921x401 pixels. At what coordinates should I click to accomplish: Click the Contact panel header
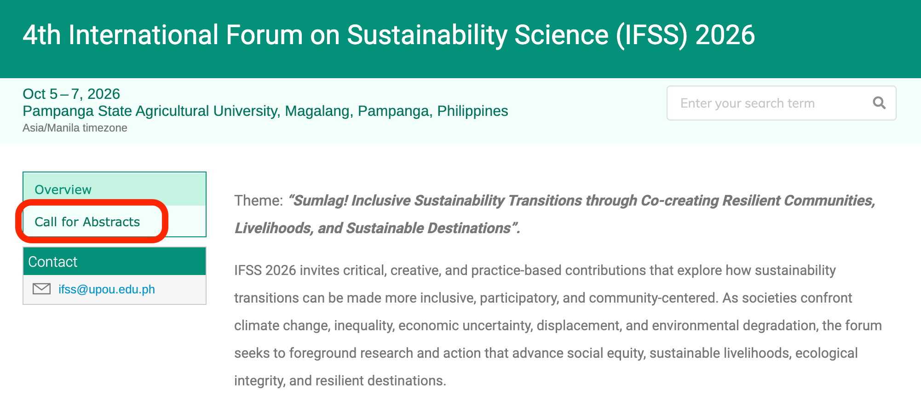click(x=115, y=262)
